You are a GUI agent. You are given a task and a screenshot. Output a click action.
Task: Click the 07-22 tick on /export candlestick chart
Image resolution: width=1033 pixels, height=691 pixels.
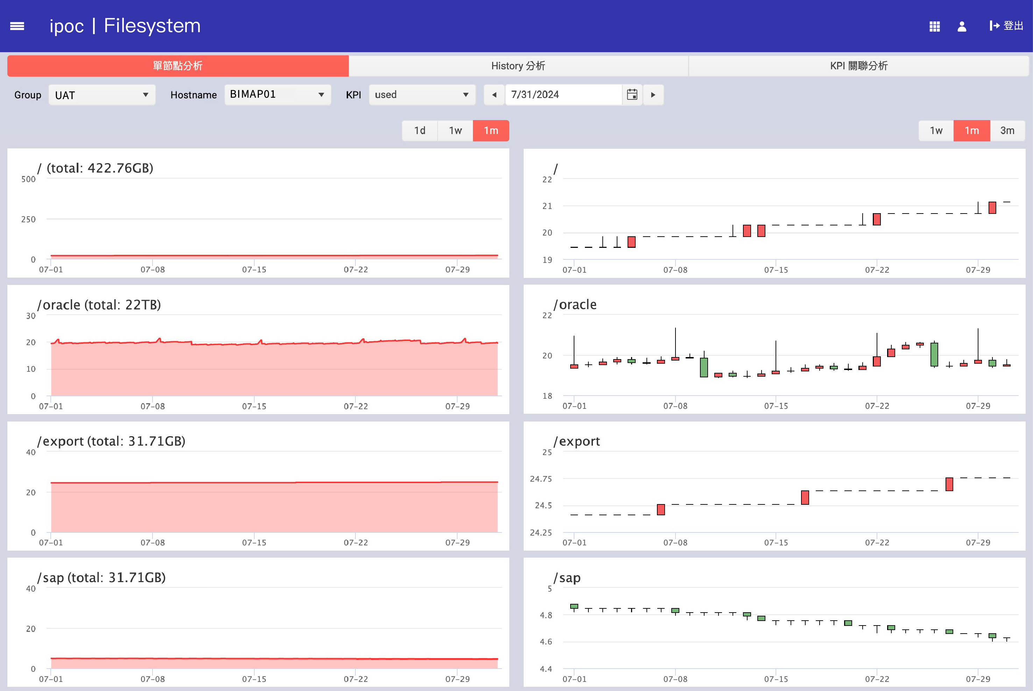tap(877, 543)
